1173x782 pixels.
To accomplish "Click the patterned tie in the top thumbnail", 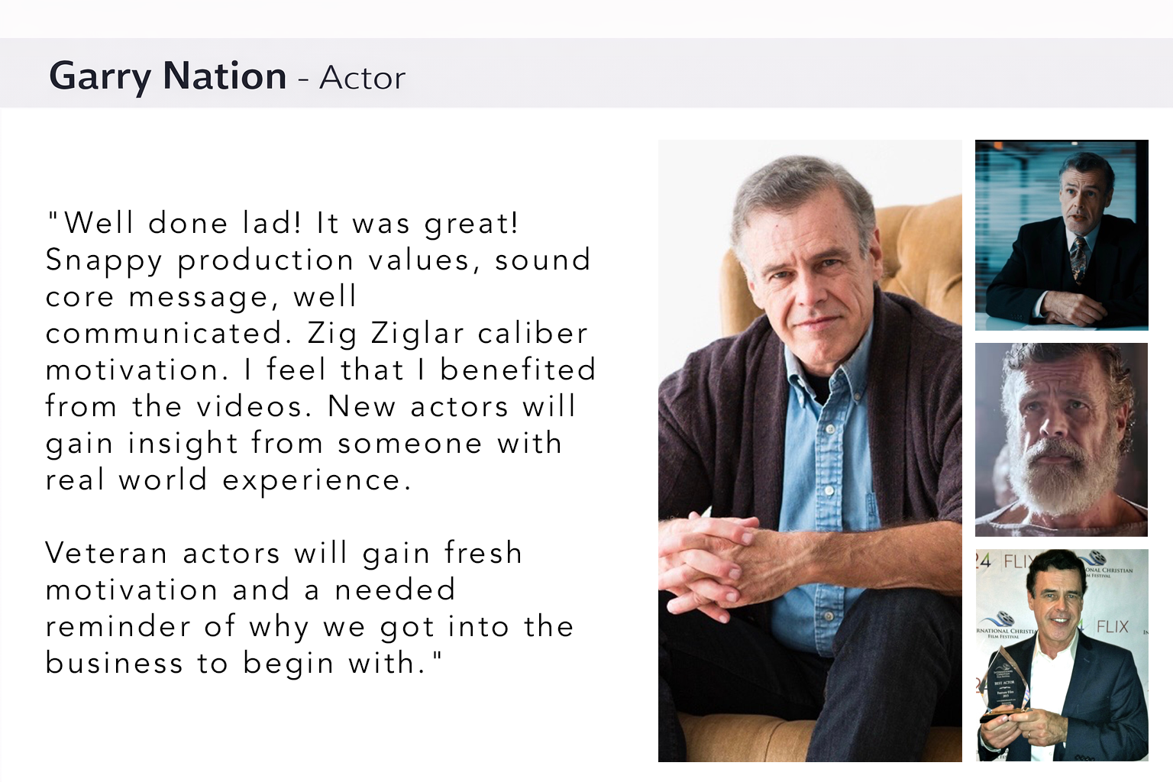I will click(x=1078, y=258).
